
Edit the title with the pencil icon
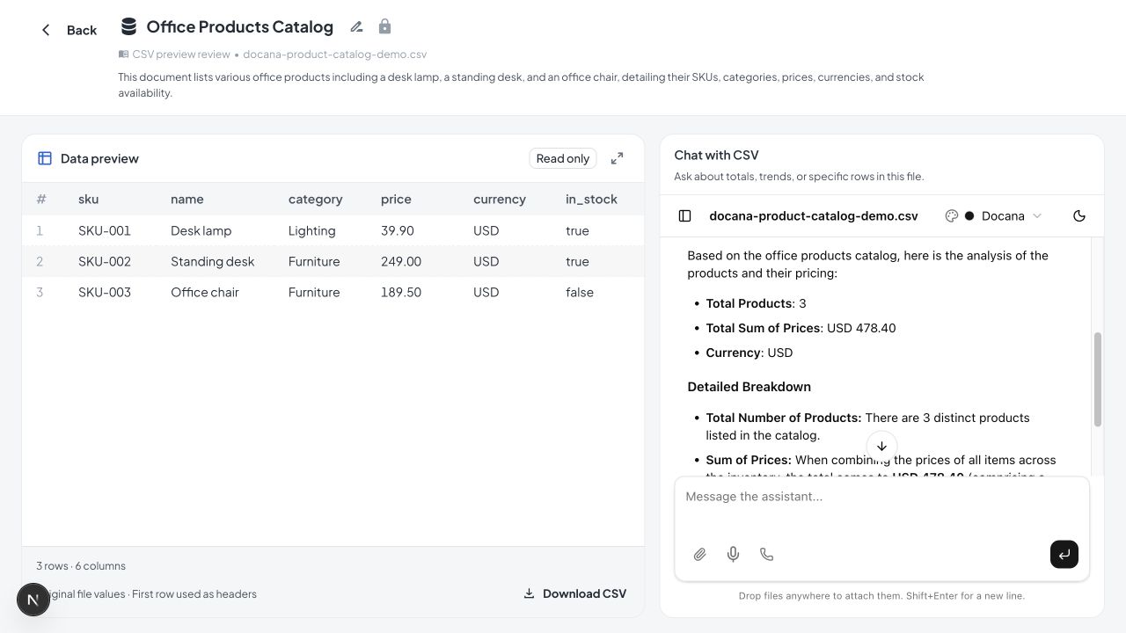356,27
